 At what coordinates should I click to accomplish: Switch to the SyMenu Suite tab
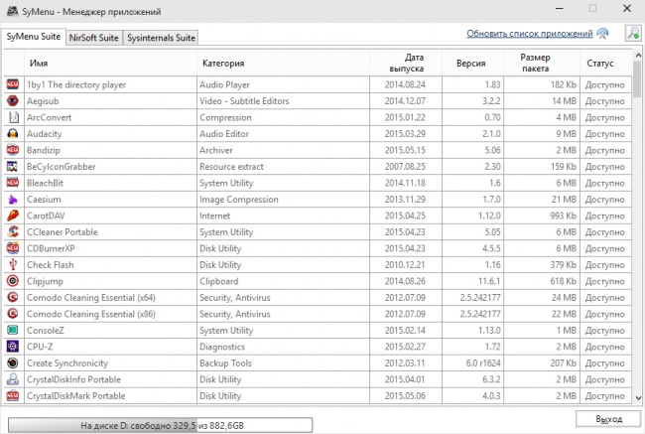click(x=34, y=37)
